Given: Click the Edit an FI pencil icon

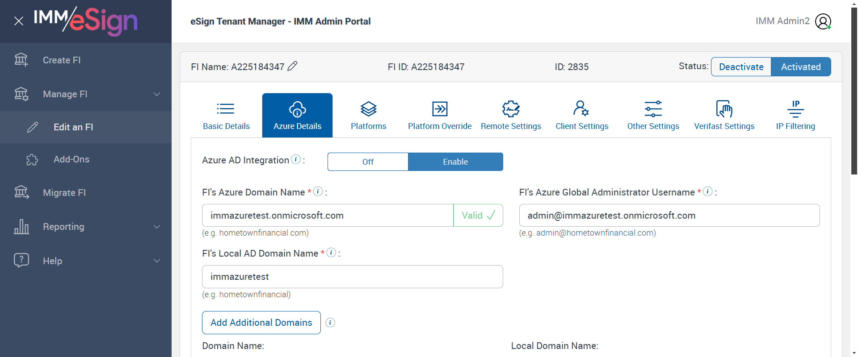Looking at the screenshot, I should click(33, 127).
